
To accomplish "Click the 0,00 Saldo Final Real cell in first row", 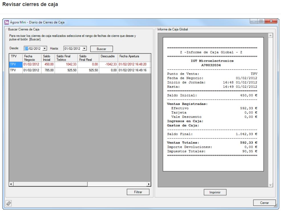I will coord(88,65).
